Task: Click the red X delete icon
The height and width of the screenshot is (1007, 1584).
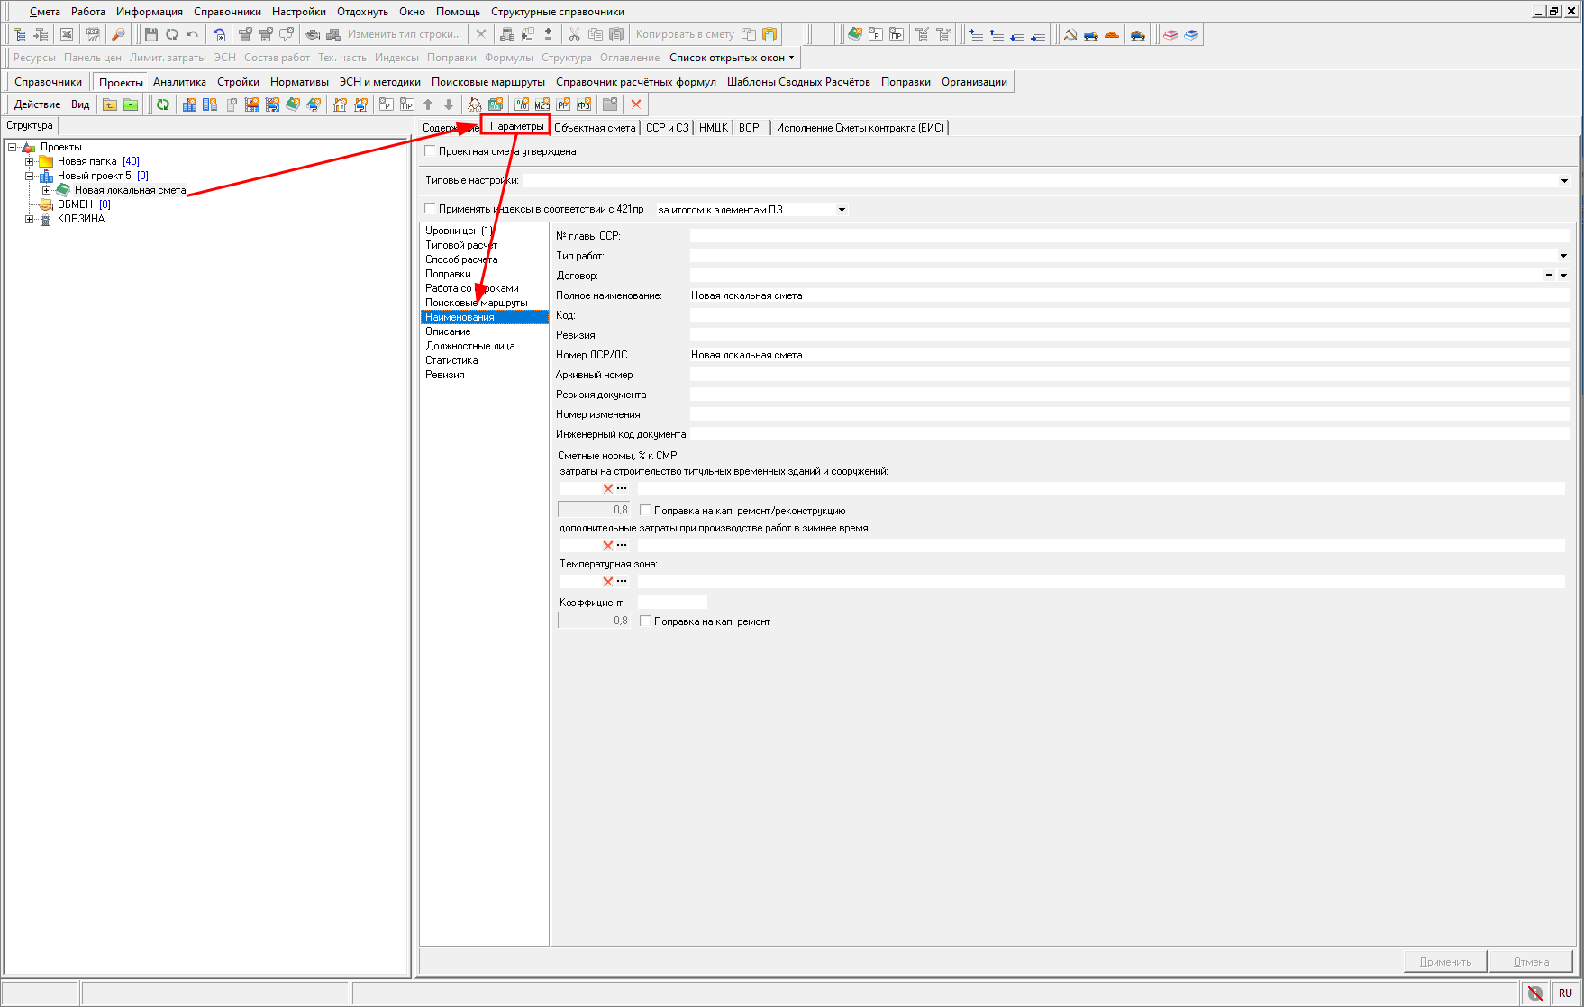Action: pyautogui.click(x=636, y=104)
